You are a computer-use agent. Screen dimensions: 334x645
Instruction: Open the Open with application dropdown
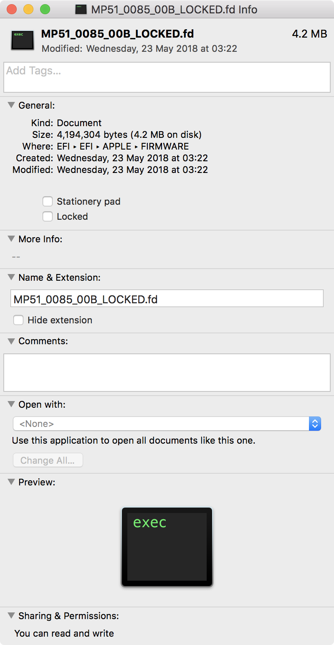[167, 424]
